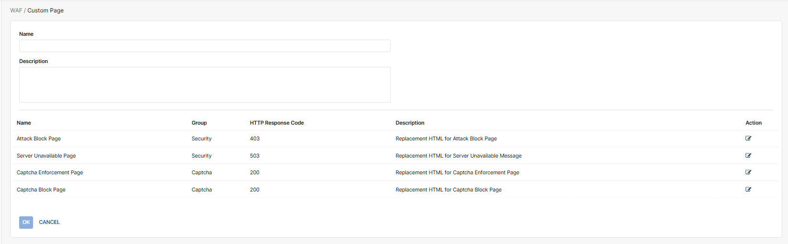Go to WAF in the breadcrumb
This screenshot has height=244, width=788.
click(x=16, y=11)
